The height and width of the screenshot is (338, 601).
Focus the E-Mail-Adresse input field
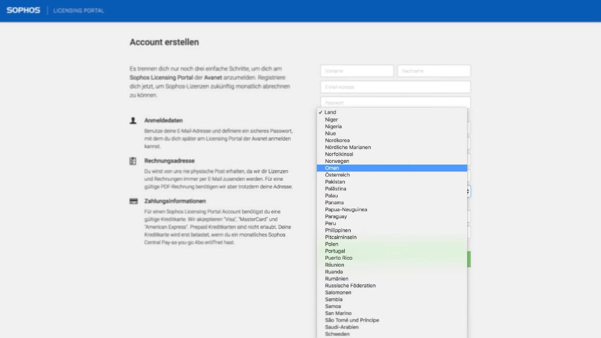pos(395,87)
